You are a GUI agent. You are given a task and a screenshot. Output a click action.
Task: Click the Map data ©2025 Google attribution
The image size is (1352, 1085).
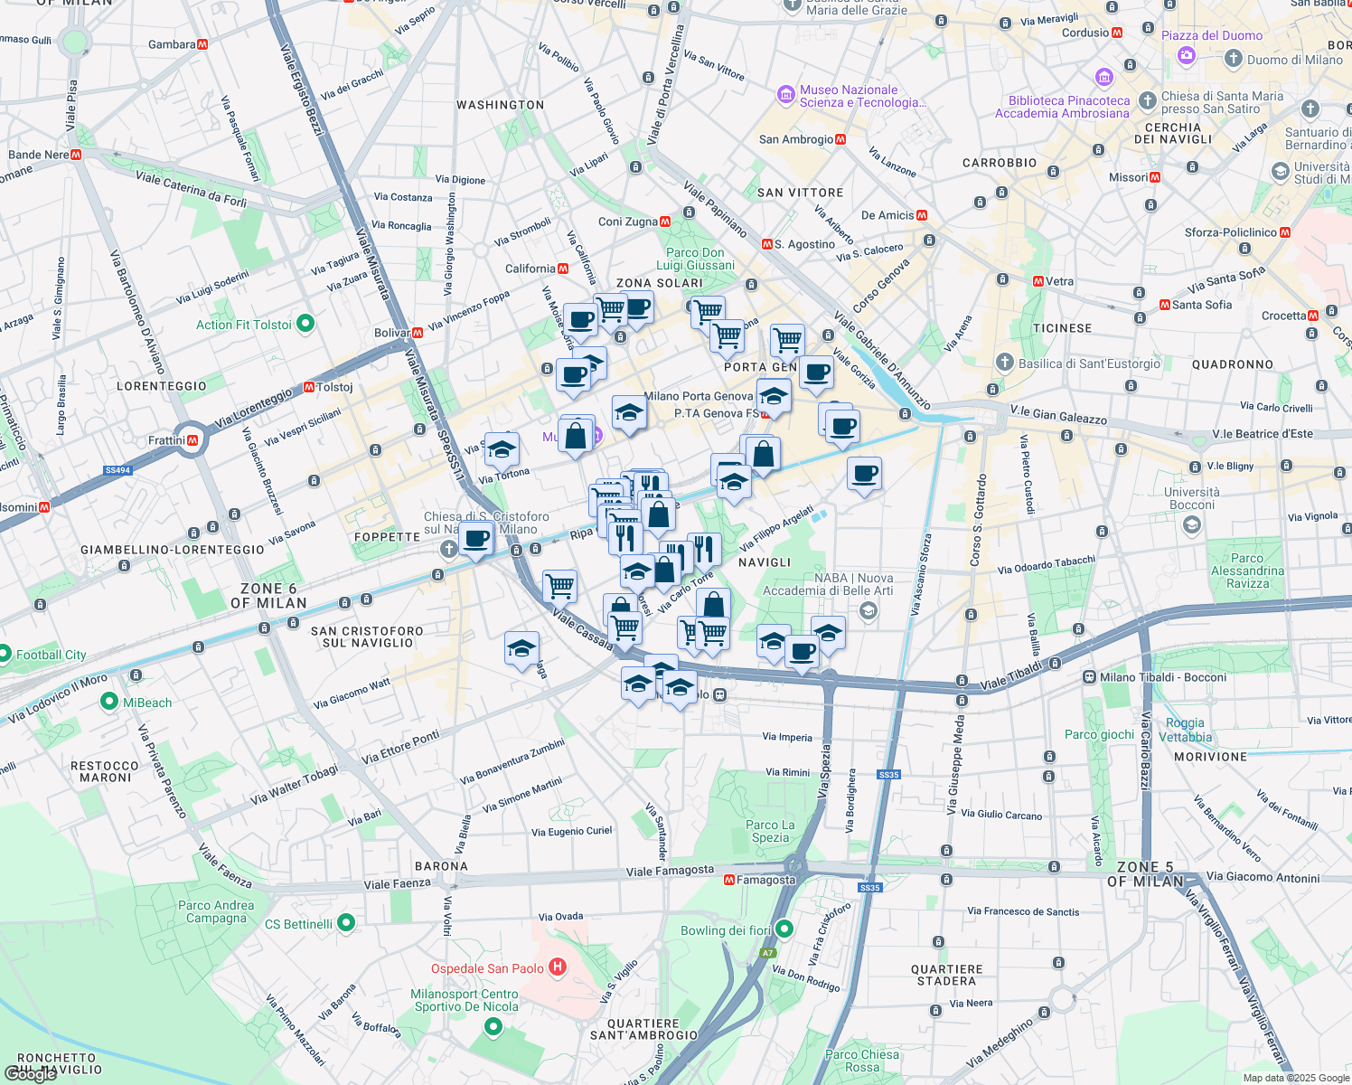1296,1078
